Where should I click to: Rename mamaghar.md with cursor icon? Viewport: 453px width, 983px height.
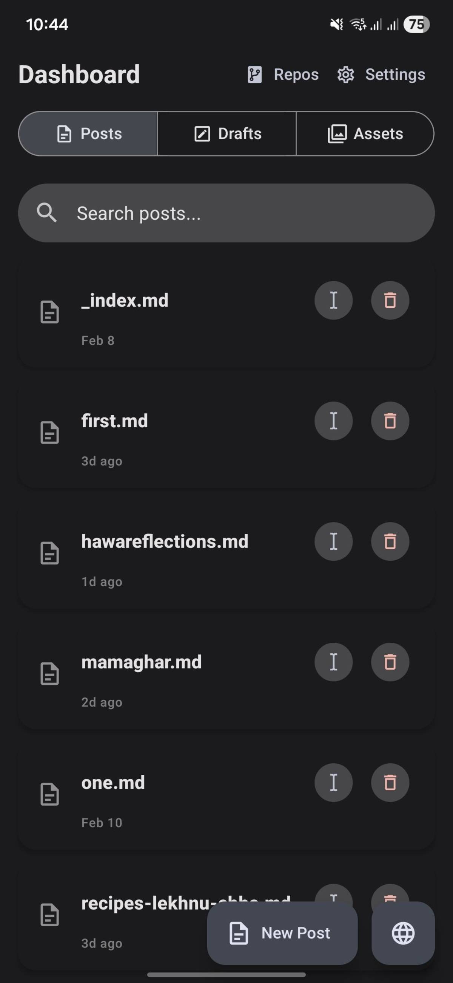[x=333, y=662]
